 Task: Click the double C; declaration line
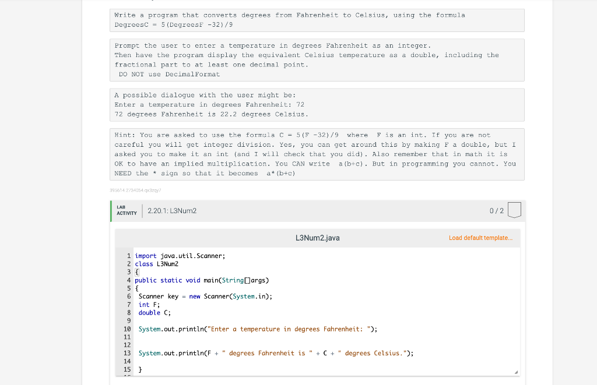[x=154, y=313]
